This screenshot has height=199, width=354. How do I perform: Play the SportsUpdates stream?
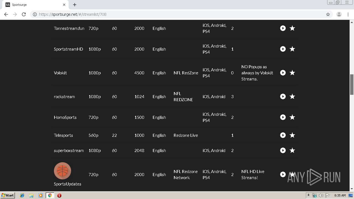coord(283,174)
